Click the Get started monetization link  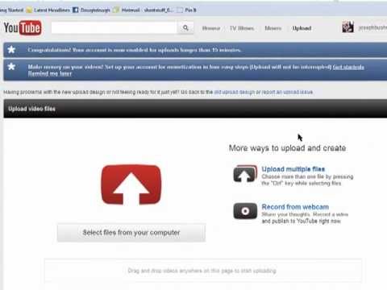348,67
